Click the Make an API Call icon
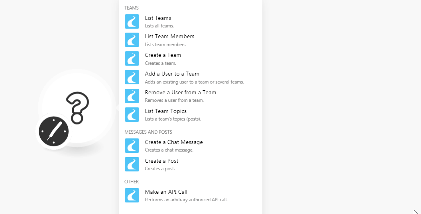Image resolution: width=421 pixels, height=214 pixels. point(132,195)
